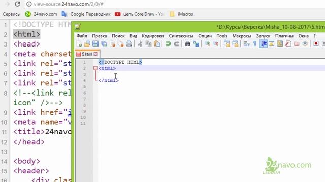Viewport: 325px width, 182px height.
Task: Open the цепь CorelDraw YouTube bookmark
Action: 140,14
